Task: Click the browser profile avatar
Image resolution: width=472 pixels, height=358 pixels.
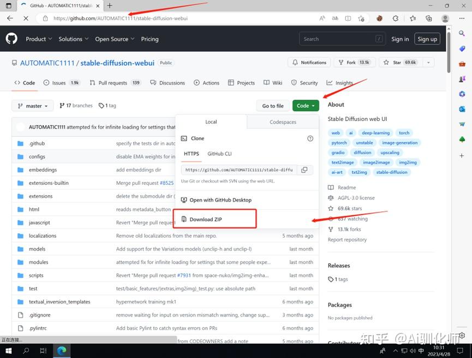Action: click(445, 19)
